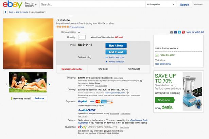The image size is (209, 139).
Task: Share listing on Facebook
Action: (175, 32)
